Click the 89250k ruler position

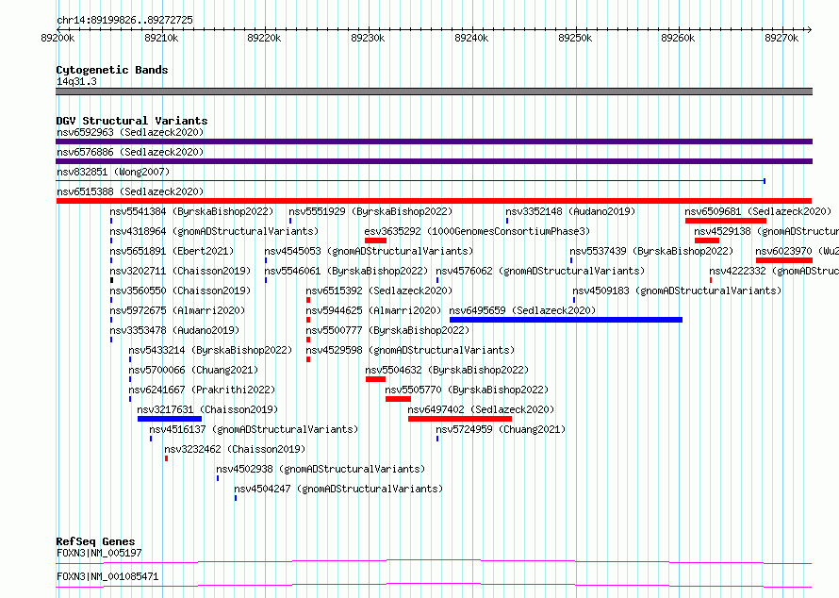(575, 38)
